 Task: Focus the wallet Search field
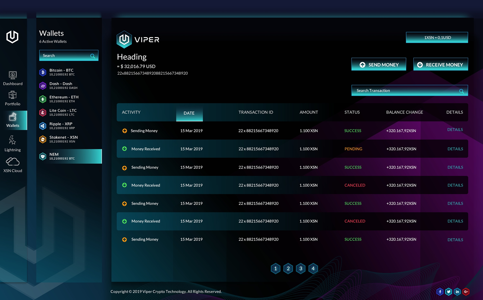tap(69, 56)
